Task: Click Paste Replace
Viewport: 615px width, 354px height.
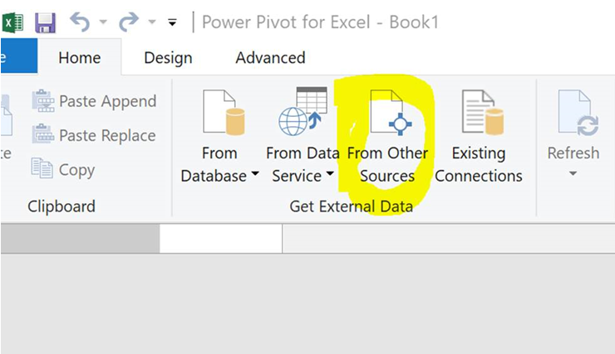Action: tap(94, 135)
